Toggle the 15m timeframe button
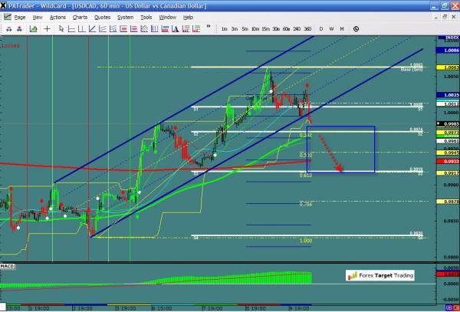This screenshot has width=460, height=312. pos(264,29)
